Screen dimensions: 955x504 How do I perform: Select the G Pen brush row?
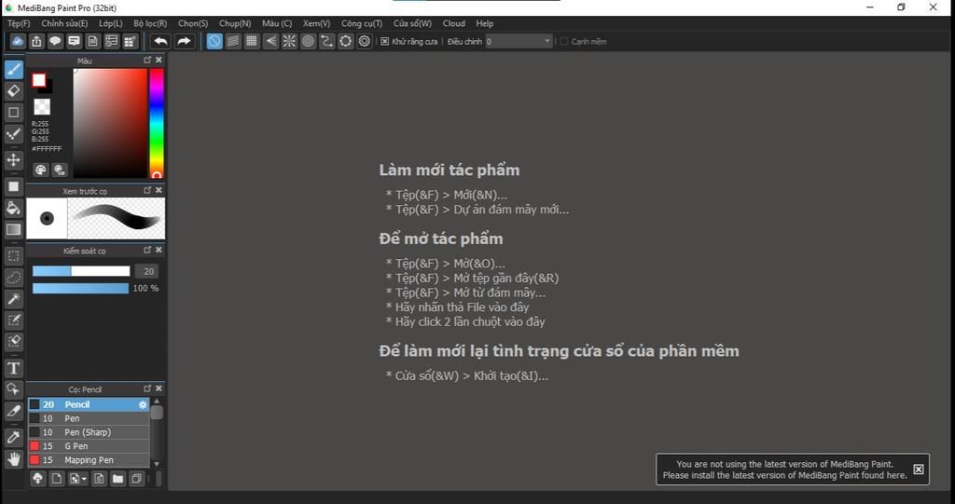click(89, 446)
